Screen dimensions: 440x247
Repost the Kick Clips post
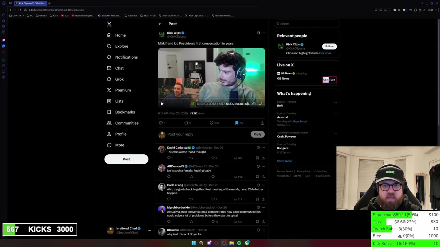(186, 123)
